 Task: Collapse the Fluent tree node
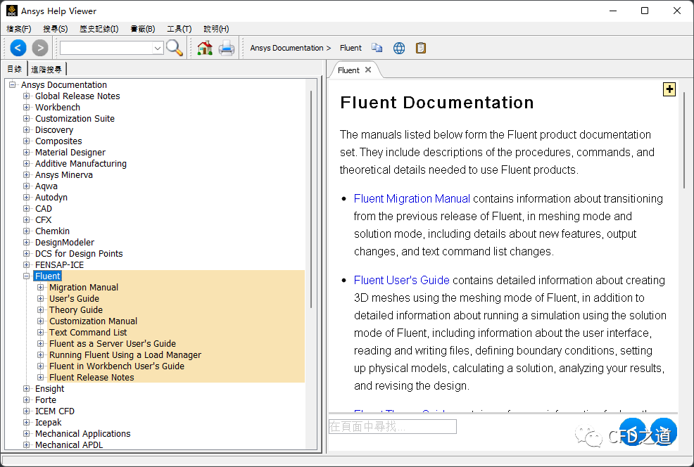click(27, 276)
